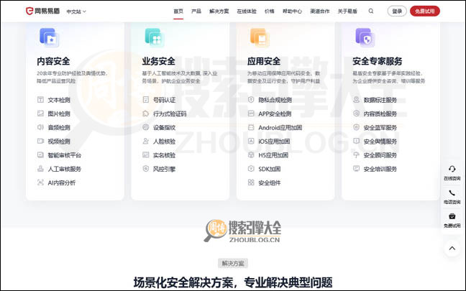Click the Android应用加固 icon
466x291 pixels.
click(251, 127)
